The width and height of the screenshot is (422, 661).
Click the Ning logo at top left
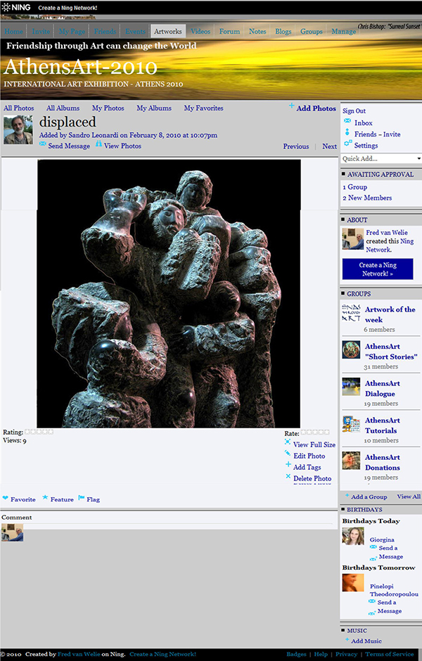click(16, 8)
